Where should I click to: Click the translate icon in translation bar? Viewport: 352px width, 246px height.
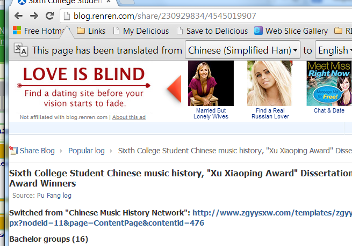coord(21,50)
